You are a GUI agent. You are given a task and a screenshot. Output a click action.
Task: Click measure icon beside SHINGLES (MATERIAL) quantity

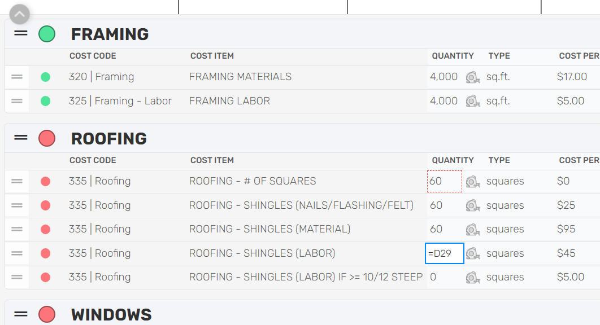pos(473,230)
